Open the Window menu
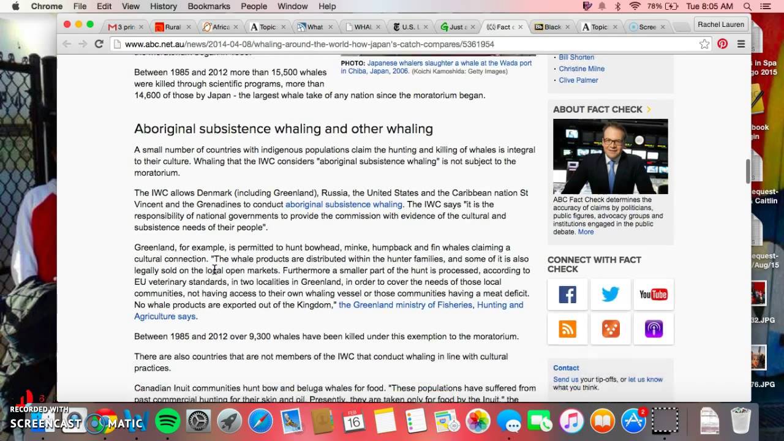Image resolution: width=784 pixels, height=441 pixels. click(292, 6)
